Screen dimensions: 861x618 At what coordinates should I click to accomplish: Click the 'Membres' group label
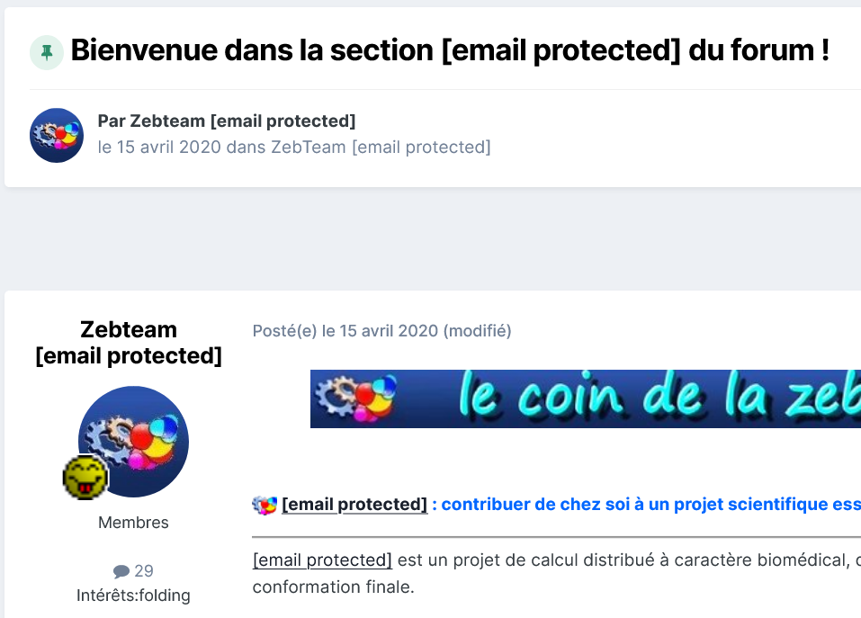click(x=133, y=523)
